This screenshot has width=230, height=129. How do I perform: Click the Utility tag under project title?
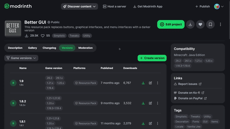coord(87,36)
